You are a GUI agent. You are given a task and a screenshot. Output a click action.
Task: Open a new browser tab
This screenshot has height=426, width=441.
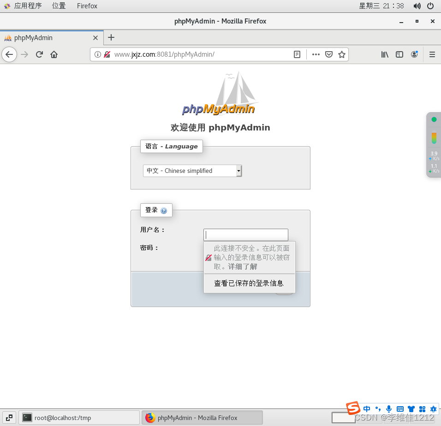(111, 37)
